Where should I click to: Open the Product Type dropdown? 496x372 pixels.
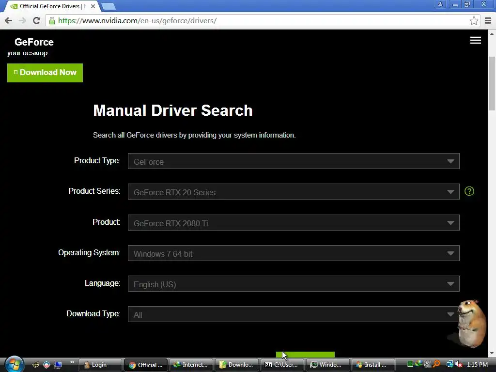click(x=294, y=161)
